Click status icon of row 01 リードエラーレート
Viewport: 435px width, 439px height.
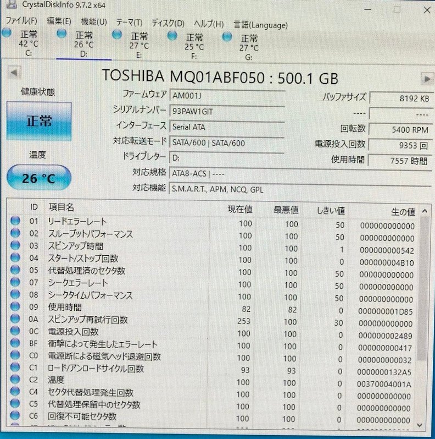[x=15, y=221]
